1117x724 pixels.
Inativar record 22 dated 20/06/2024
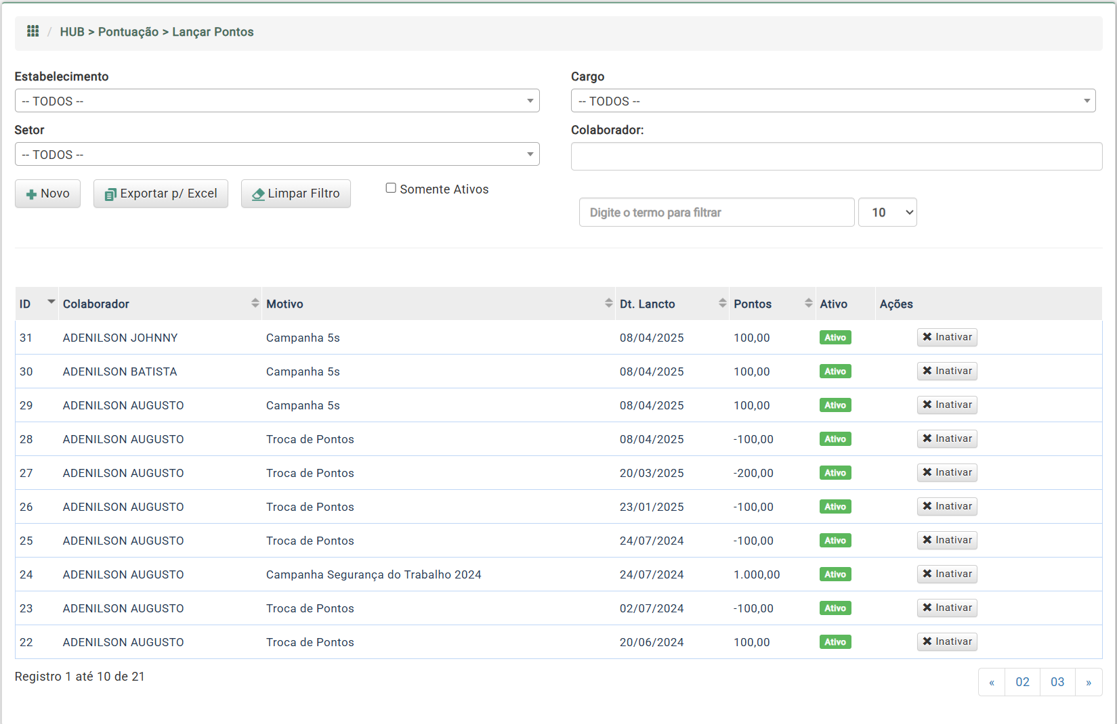coord(947,641)
